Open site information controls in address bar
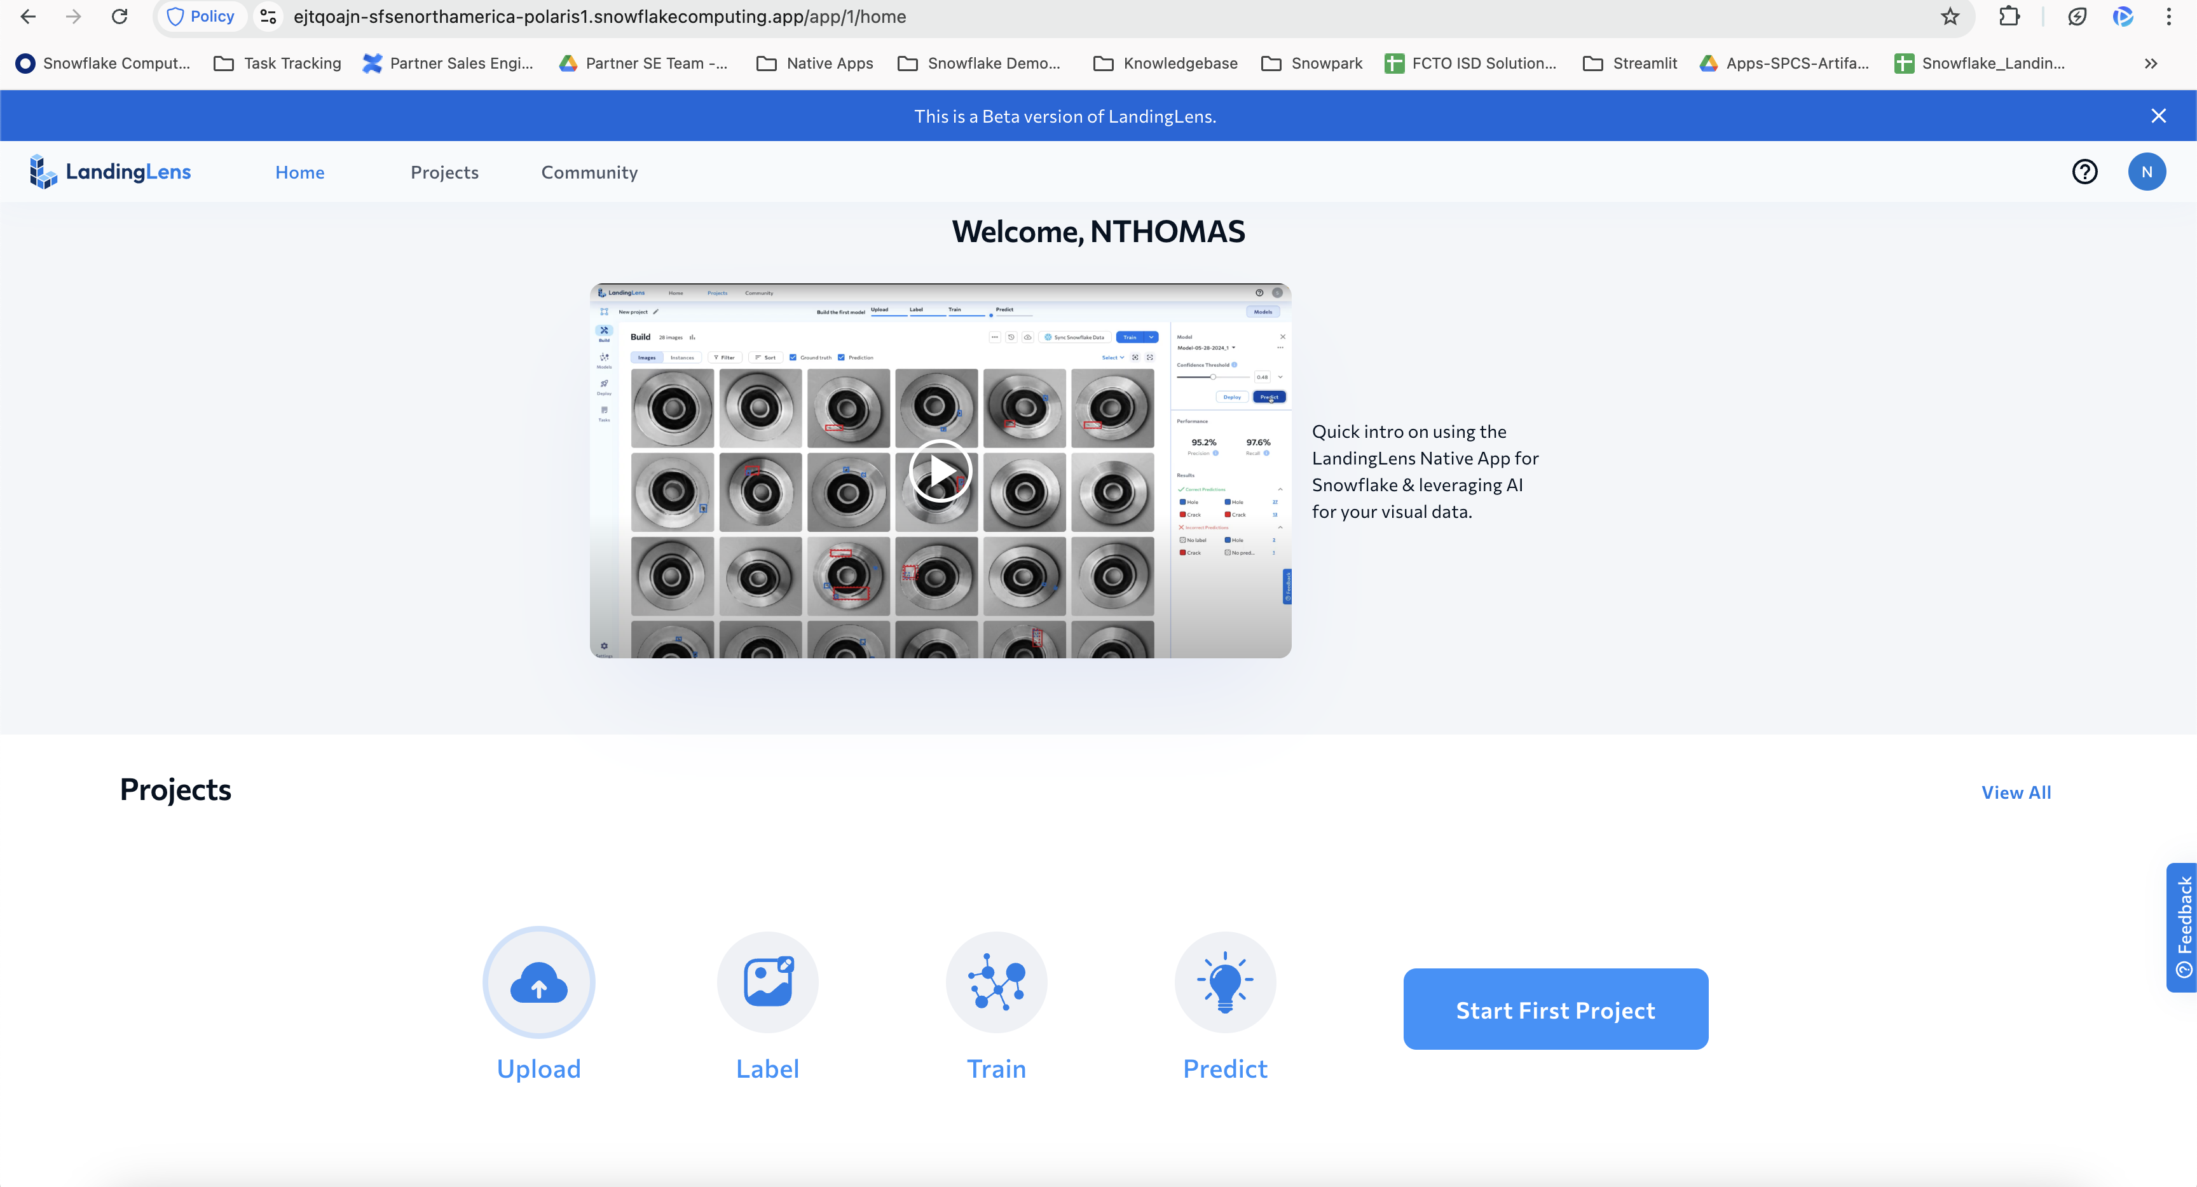Screen dimensions: 2197x1187 (268, 17)
